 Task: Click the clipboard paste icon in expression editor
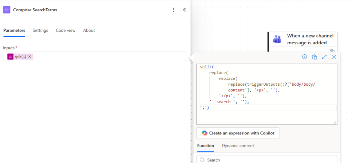pyautogui.click(x=314, y=57)
